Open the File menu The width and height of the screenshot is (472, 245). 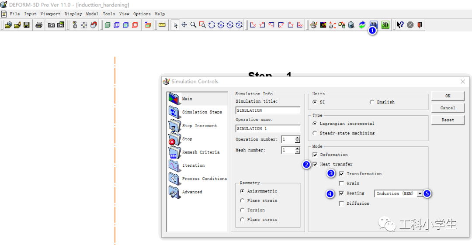click(x=15, y=14)
